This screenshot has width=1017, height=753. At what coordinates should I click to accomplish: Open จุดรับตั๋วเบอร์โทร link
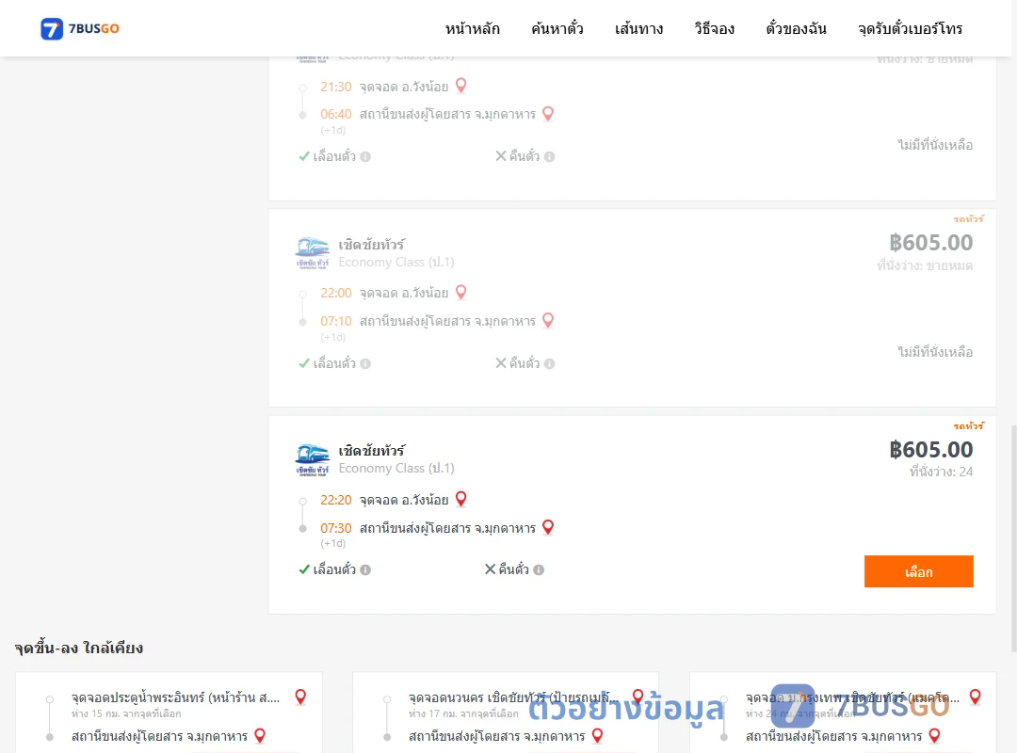910,28
